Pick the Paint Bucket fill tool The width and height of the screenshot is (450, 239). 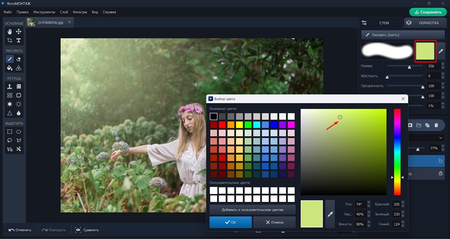click(x=10, y=68)
